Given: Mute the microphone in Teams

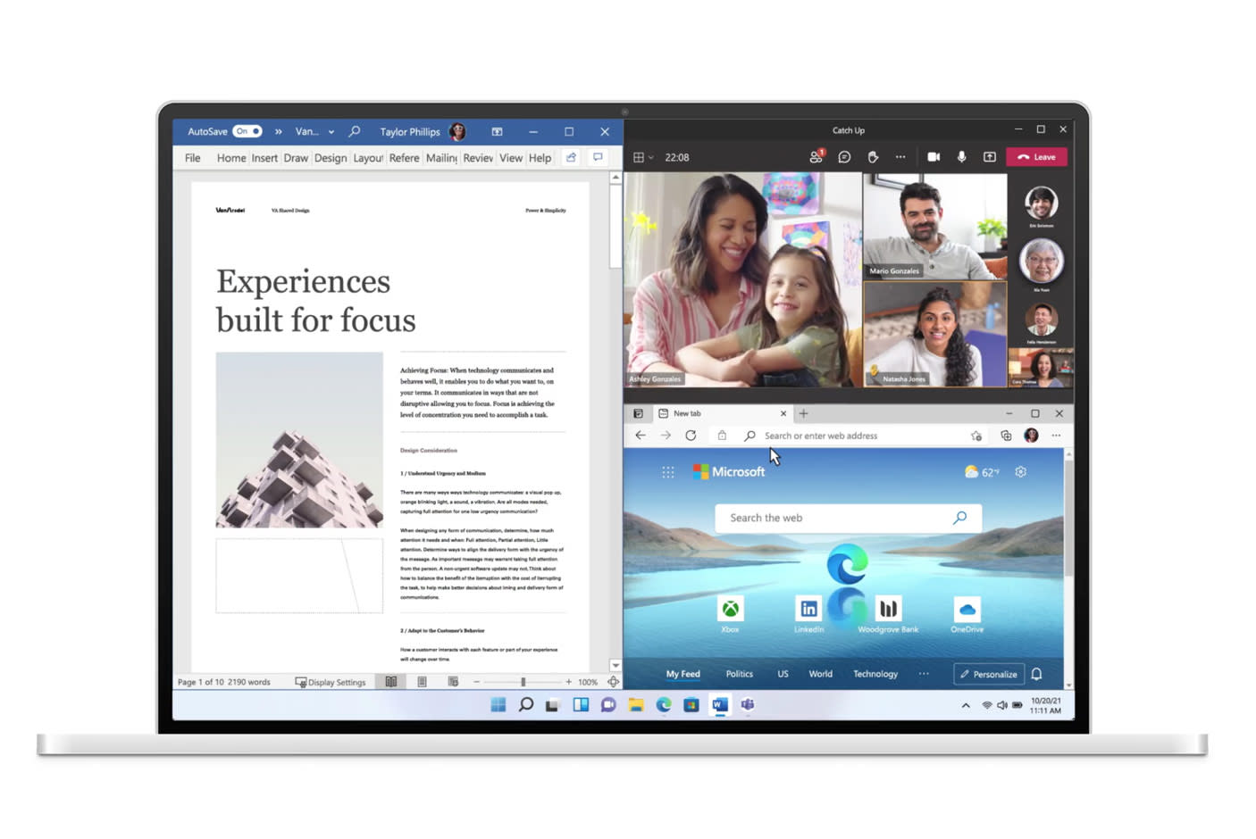Looking at the screenshot, I should [x=962, y=157].
